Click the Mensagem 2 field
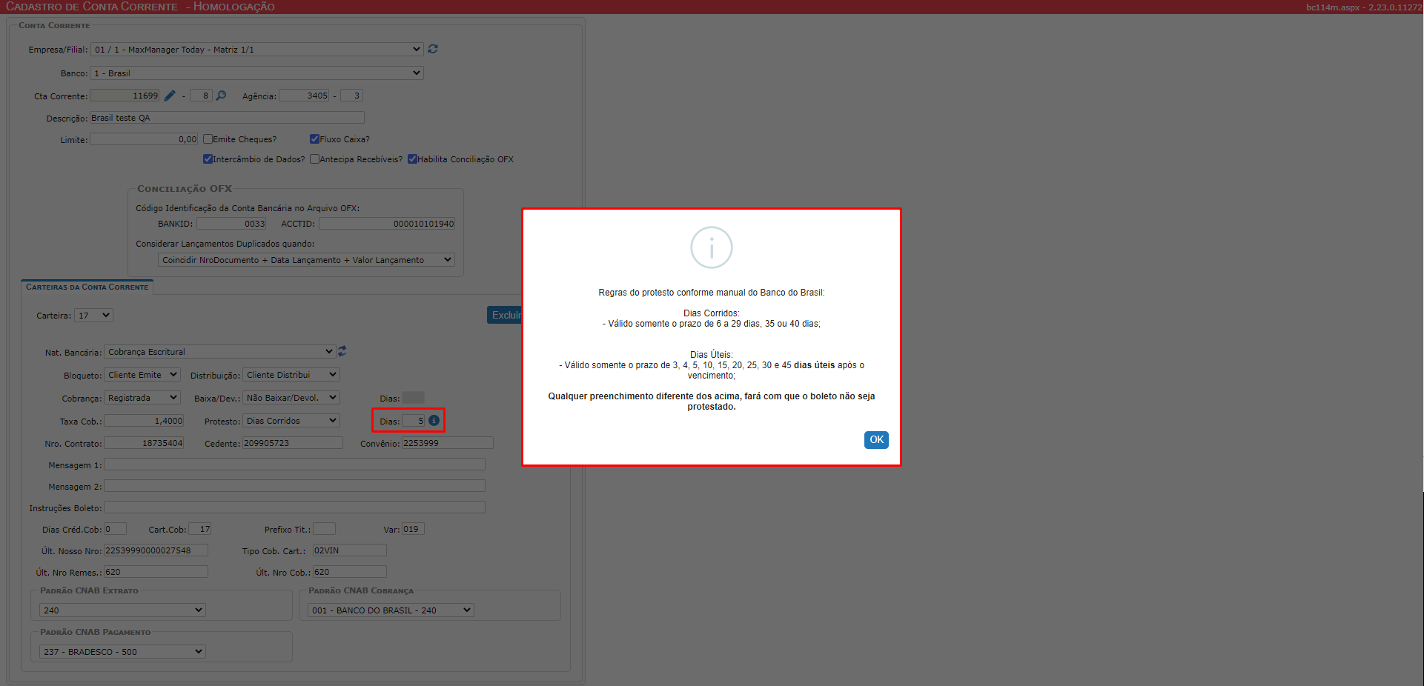 294,486
